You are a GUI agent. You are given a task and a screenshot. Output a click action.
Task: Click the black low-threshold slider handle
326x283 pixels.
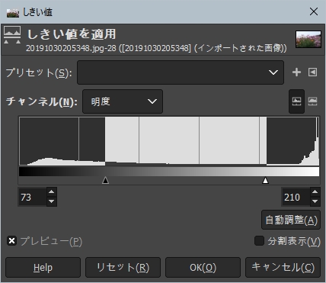coord(105,180)
